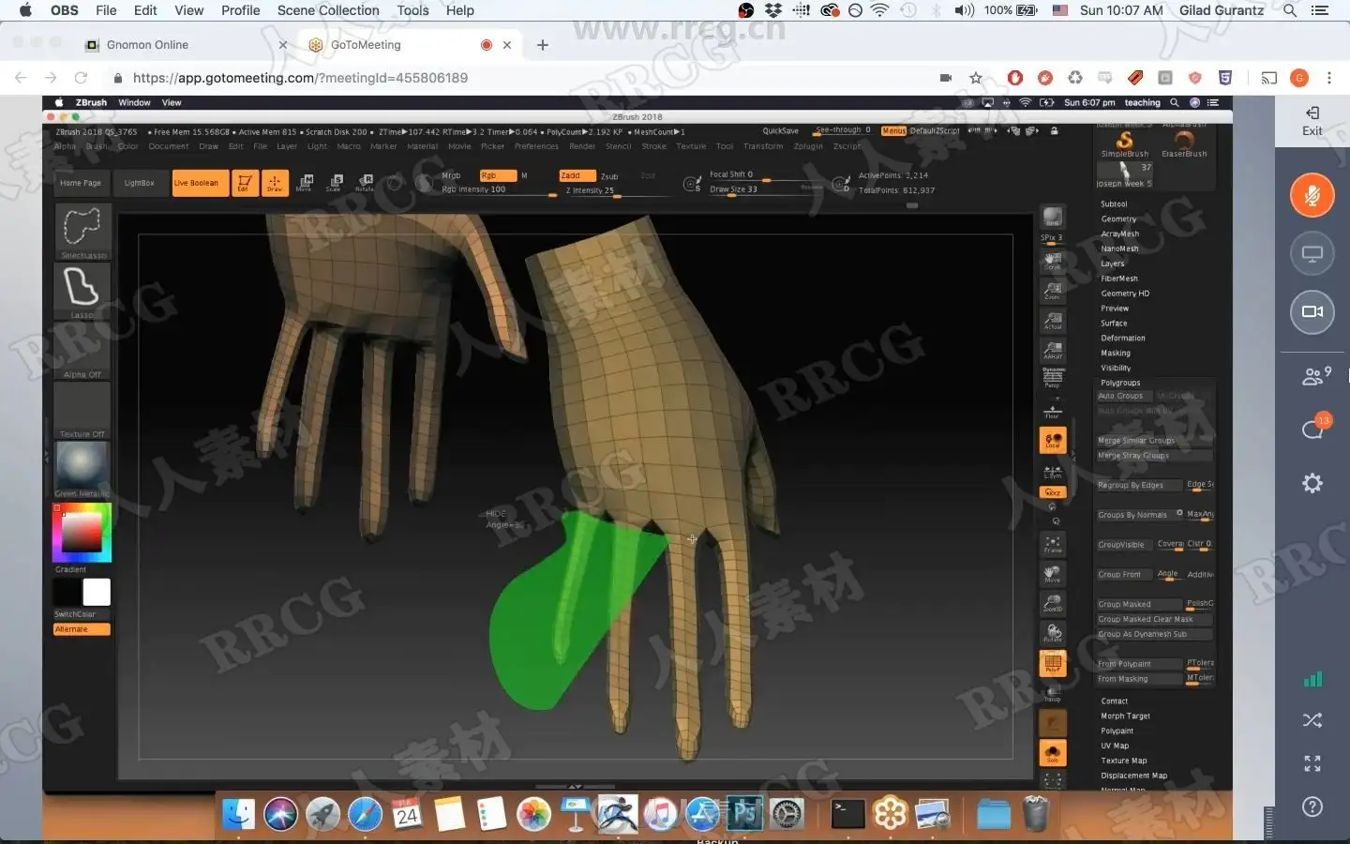Open GoToMeeting settings gear
1350x844 pixels.
click(1312, 483)
